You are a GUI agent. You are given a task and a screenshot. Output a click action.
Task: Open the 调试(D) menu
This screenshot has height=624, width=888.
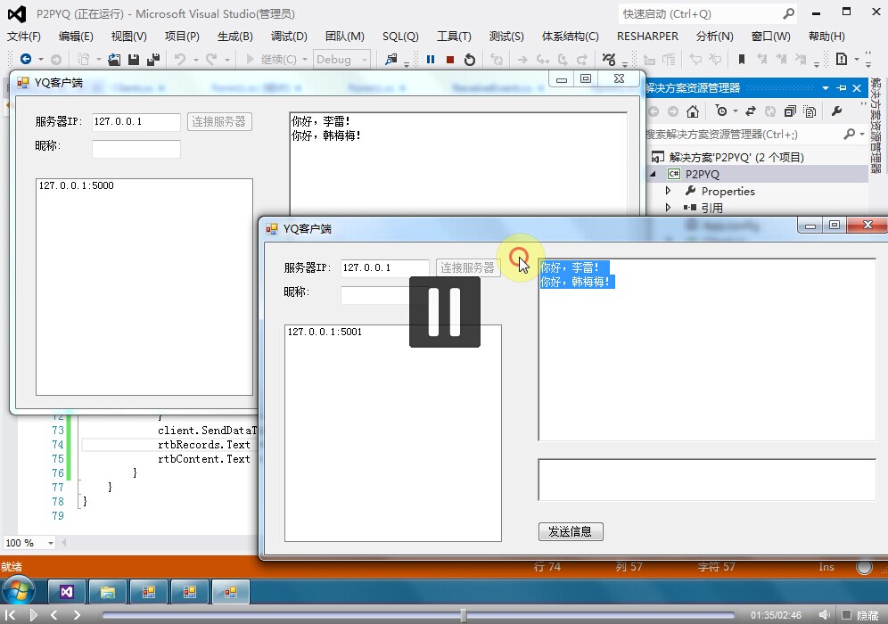pos(289,37)
